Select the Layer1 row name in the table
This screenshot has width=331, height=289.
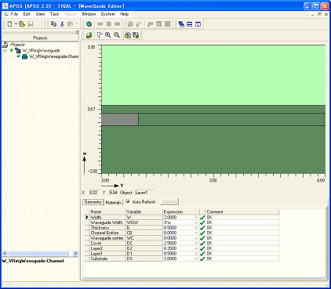point(96,254)
